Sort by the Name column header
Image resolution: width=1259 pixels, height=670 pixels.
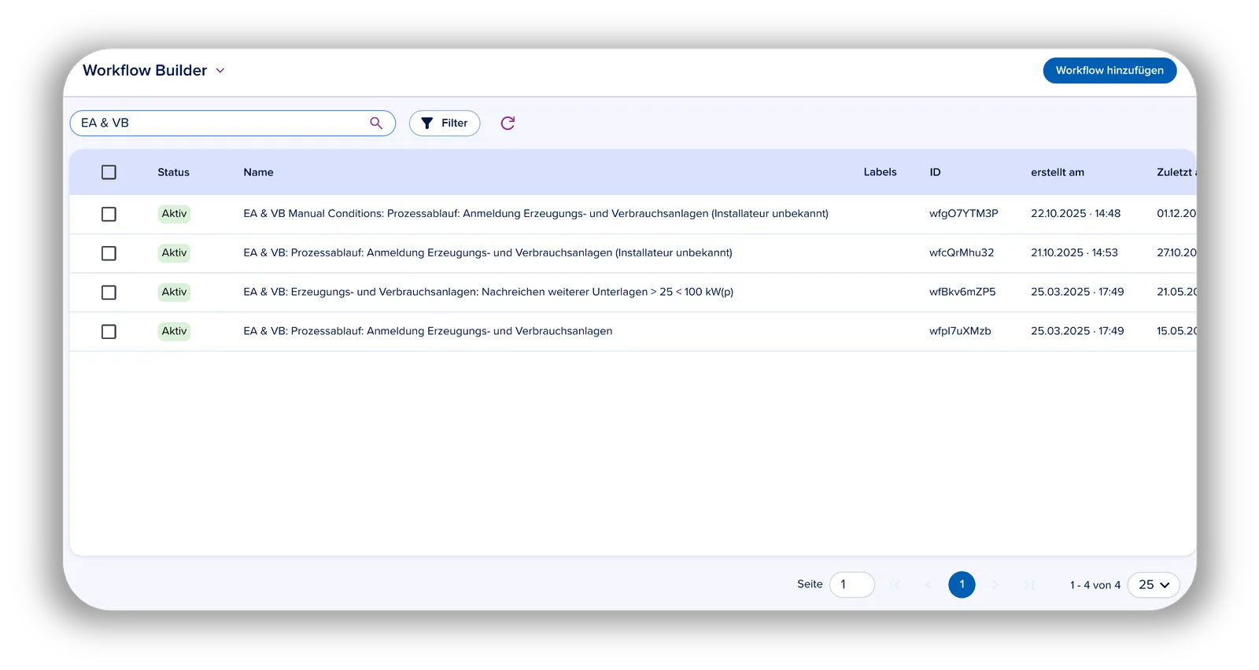click(x=258, y=172)
